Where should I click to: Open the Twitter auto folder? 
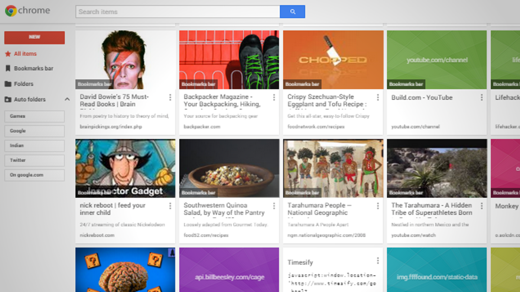(x=34, y=160)
